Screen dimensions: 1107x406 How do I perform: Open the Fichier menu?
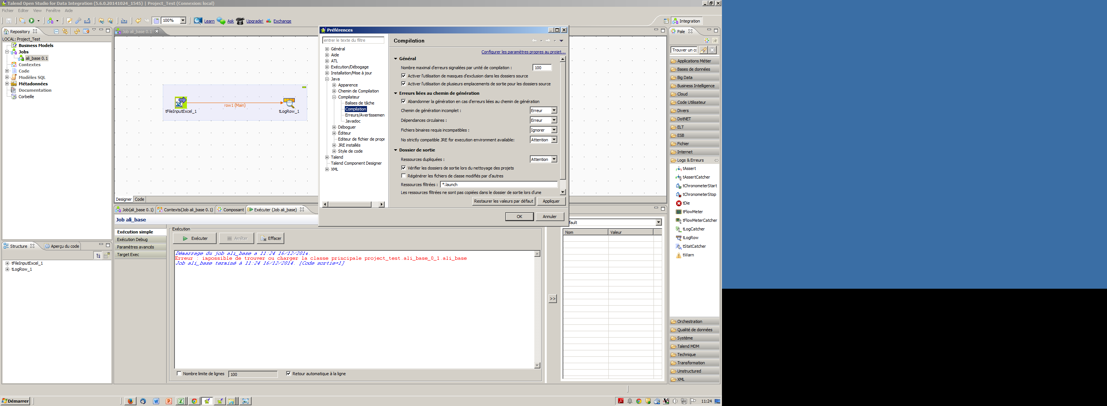point(8,11)
